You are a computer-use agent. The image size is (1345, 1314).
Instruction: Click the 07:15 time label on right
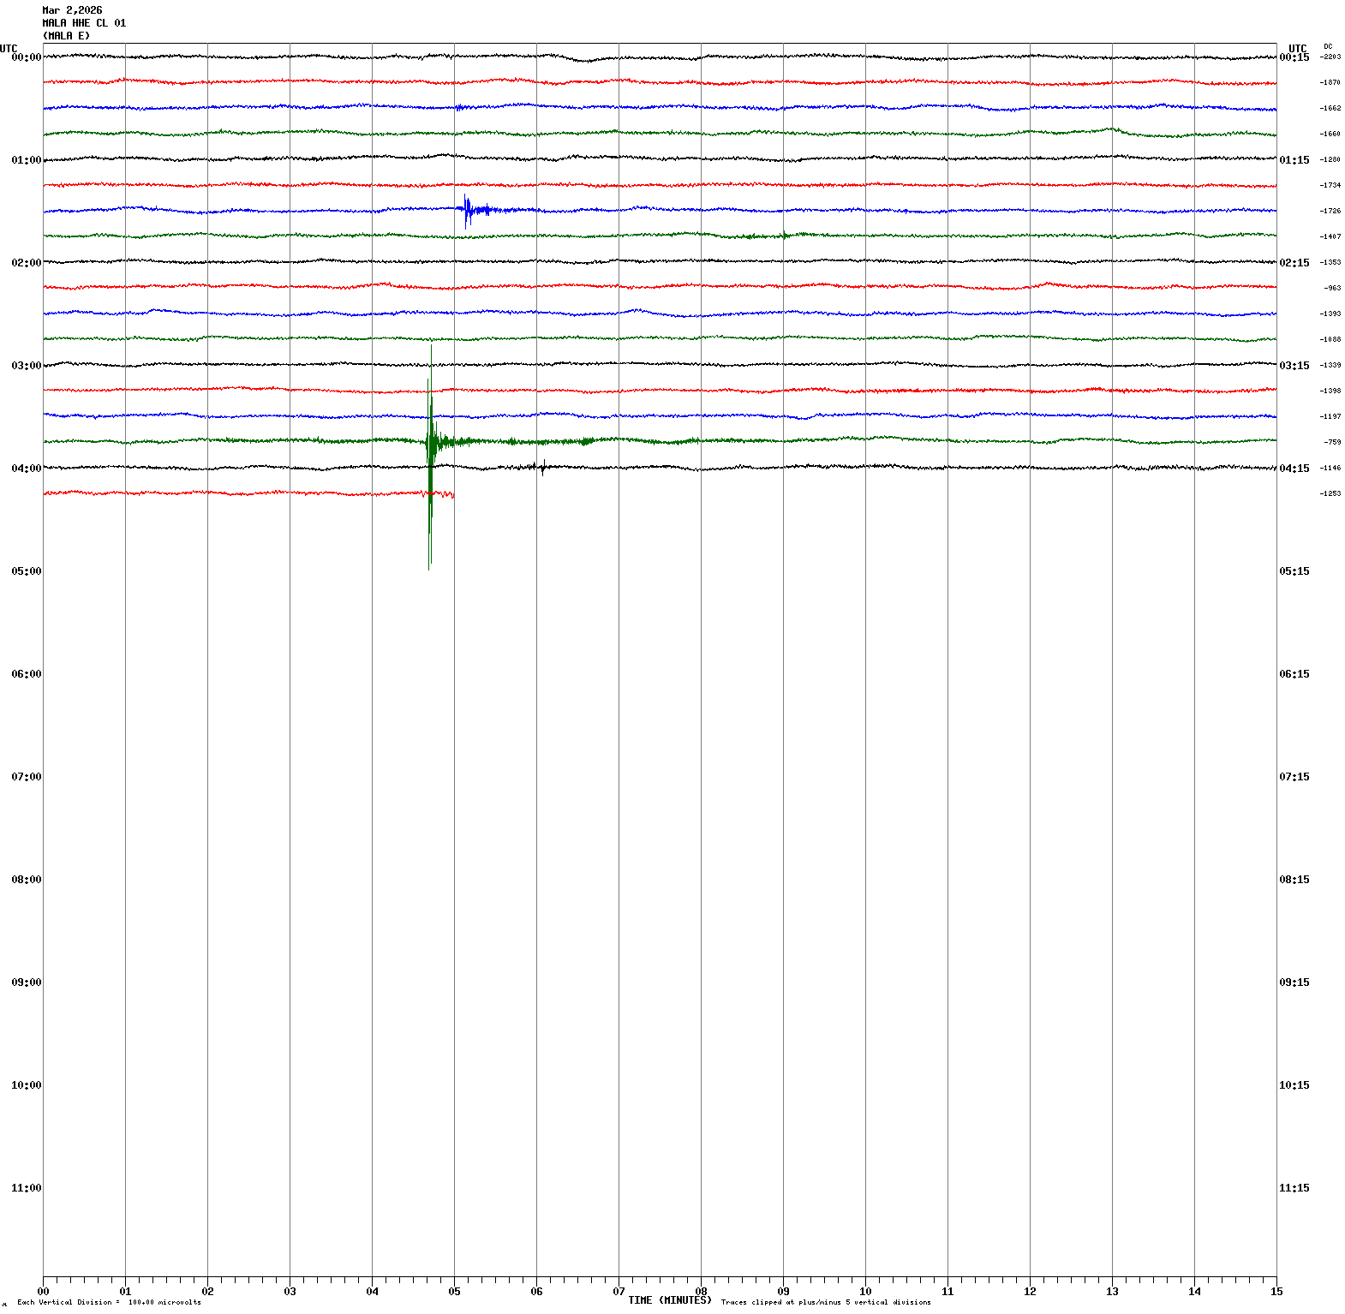pyautogui.click(x=1294, y=777)
